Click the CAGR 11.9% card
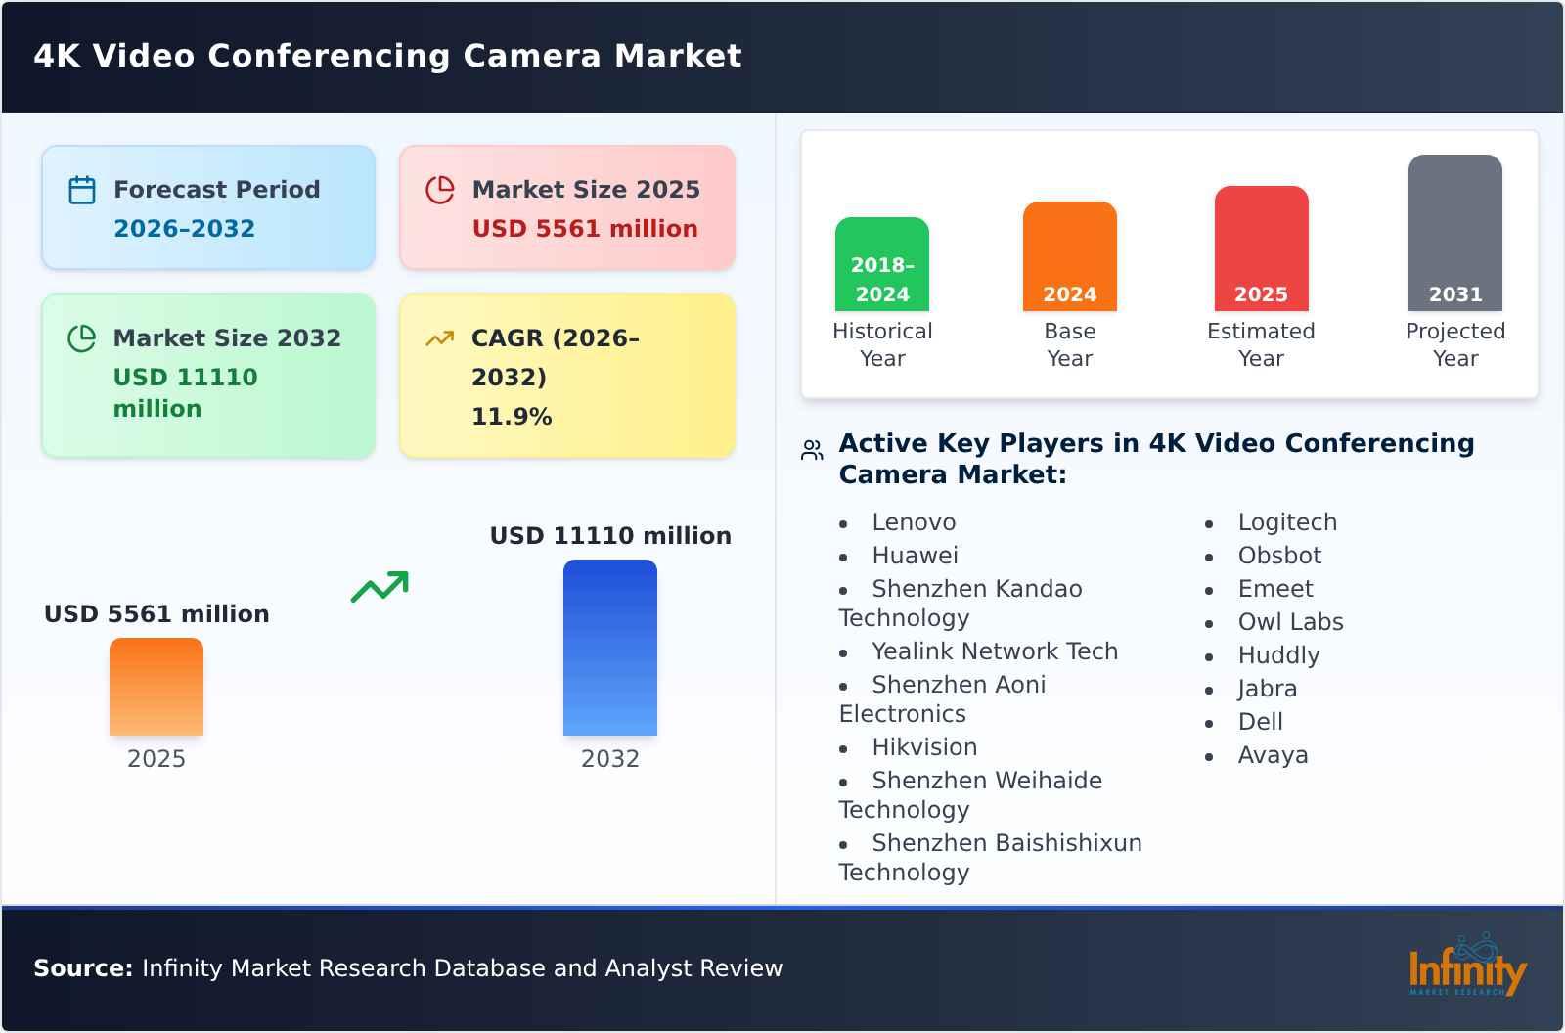This screenshot has width=1565, height=1033. point(565,375)
